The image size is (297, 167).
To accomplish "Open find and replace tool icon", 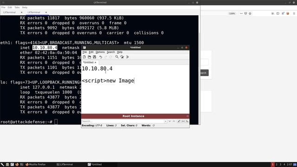I will coord(122,57).
